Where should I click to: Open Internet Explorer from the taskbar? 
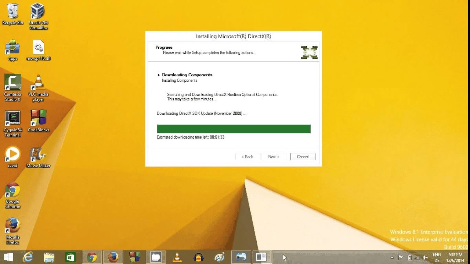pyautogui.click(x=28, y=257)
